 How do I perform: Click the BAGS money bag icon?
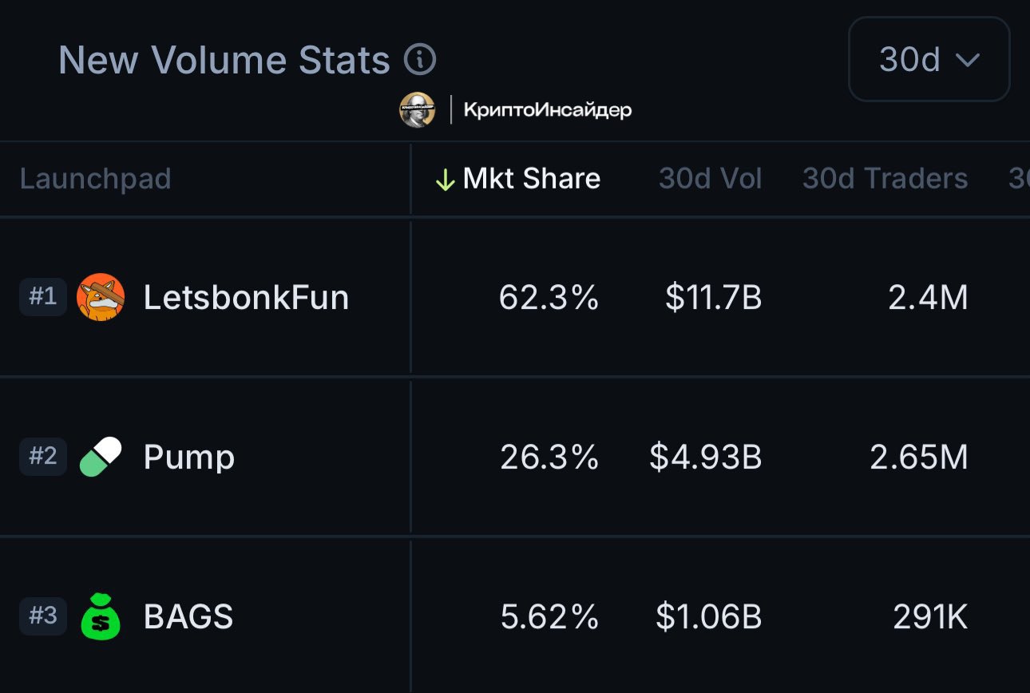[101, 616]
